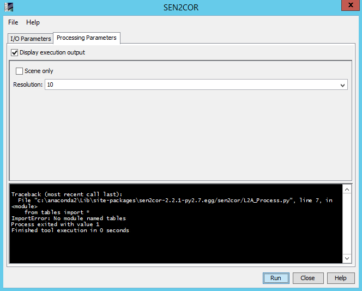The image size is (362, 291).
Task: Open the Help menu
Action: click(33, 22)
